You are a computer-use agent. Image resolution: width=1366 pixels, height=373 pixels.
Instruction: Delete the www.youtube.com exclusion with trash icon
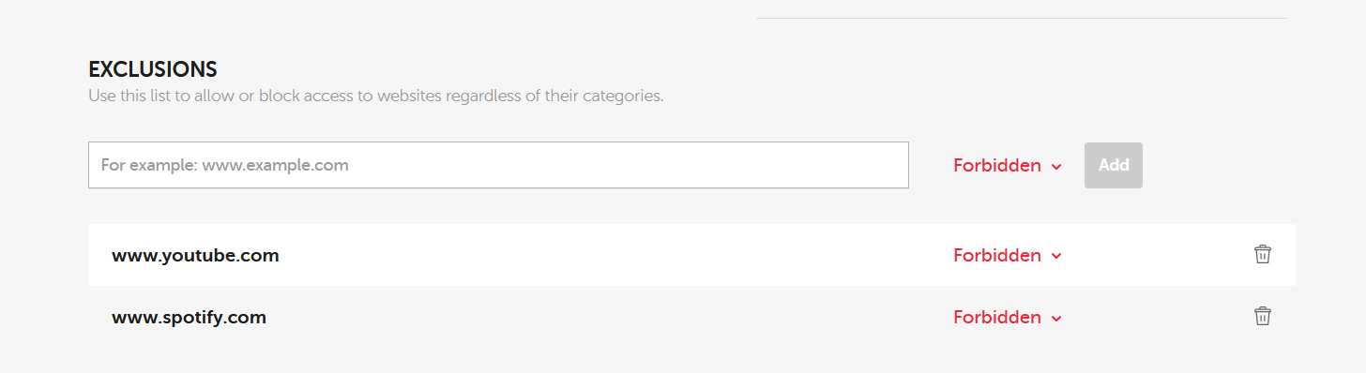1263,254
